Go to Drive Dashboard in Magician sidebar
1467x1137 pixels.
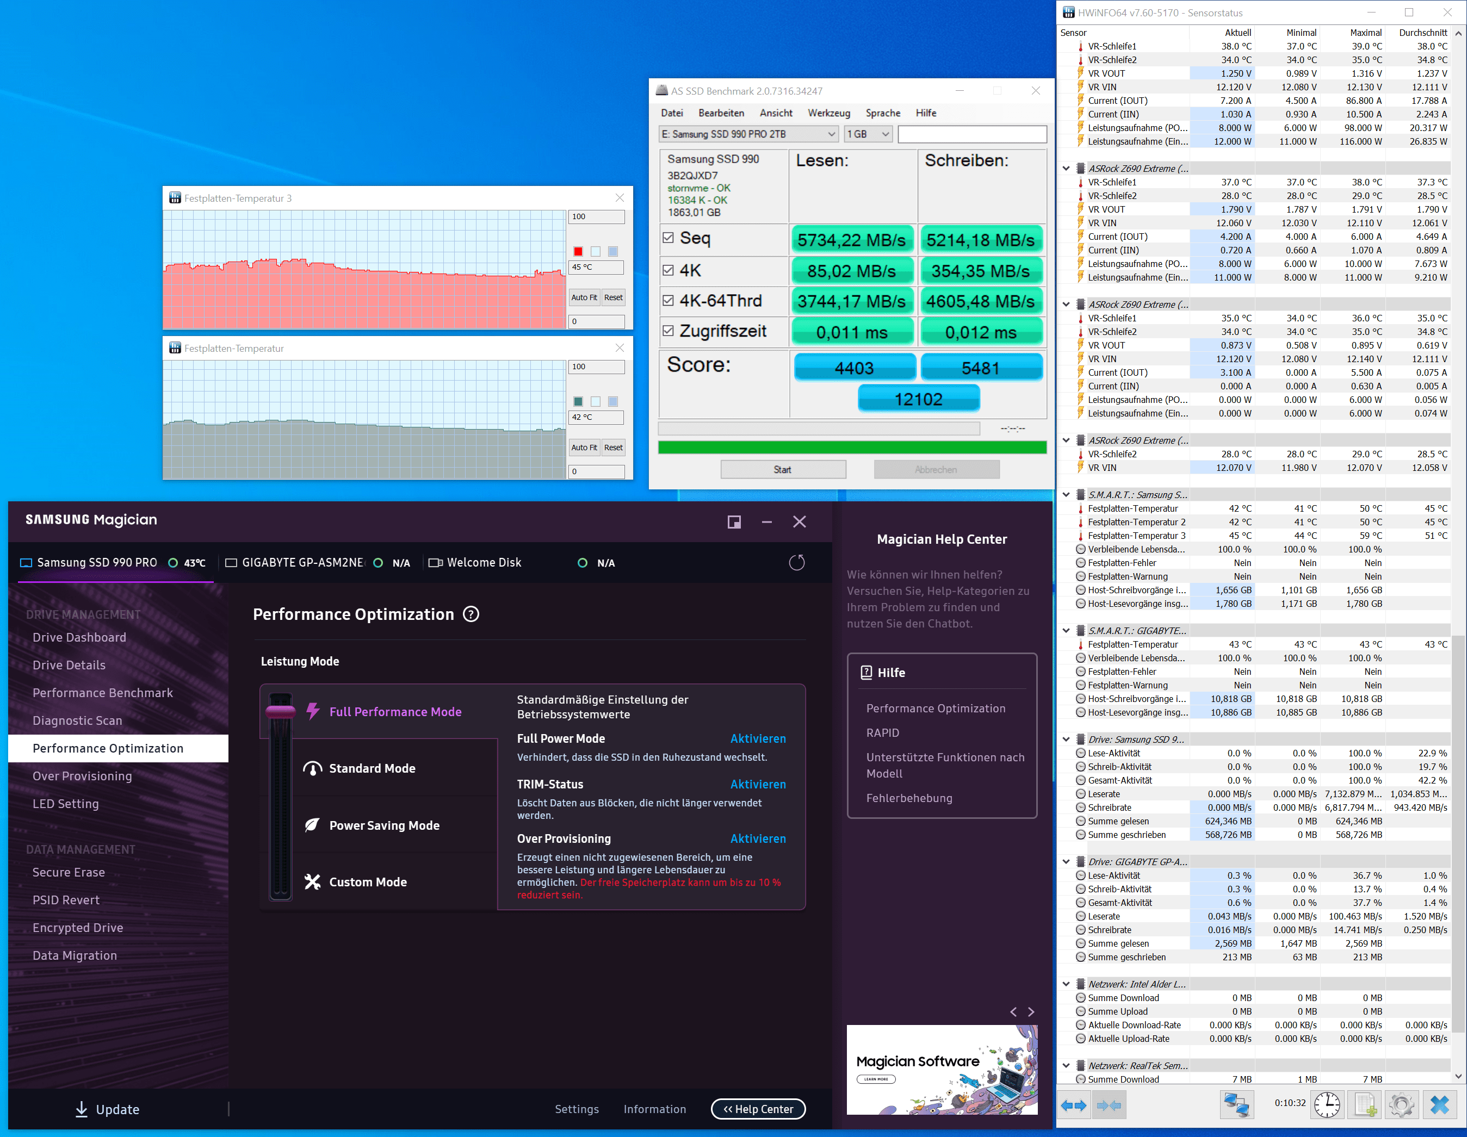pyautogui.click(x=79, y=637)
